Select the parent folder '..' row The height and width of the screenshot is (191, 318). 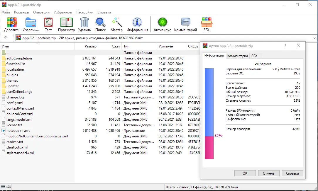coord(100,53)
